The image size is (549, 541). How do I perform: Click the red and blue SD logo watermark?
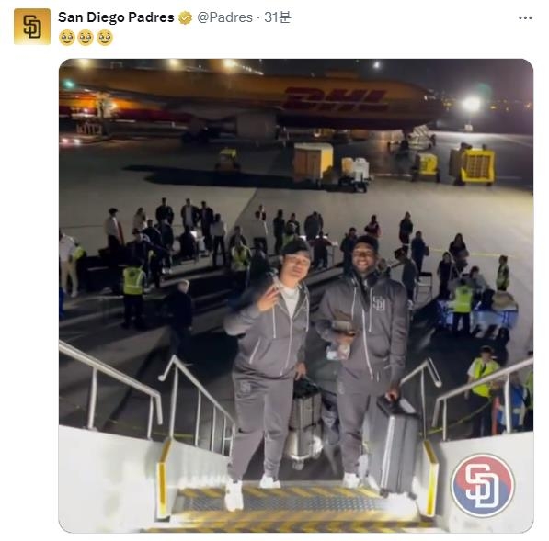[483, 485]
